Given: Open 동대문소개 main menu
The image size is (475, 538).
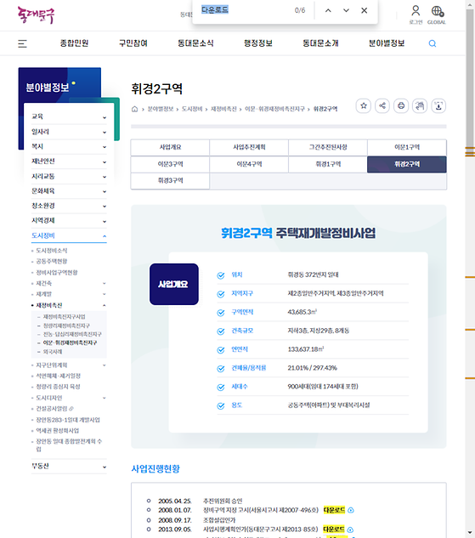Looking at the screenshot, I should point(320,43).
